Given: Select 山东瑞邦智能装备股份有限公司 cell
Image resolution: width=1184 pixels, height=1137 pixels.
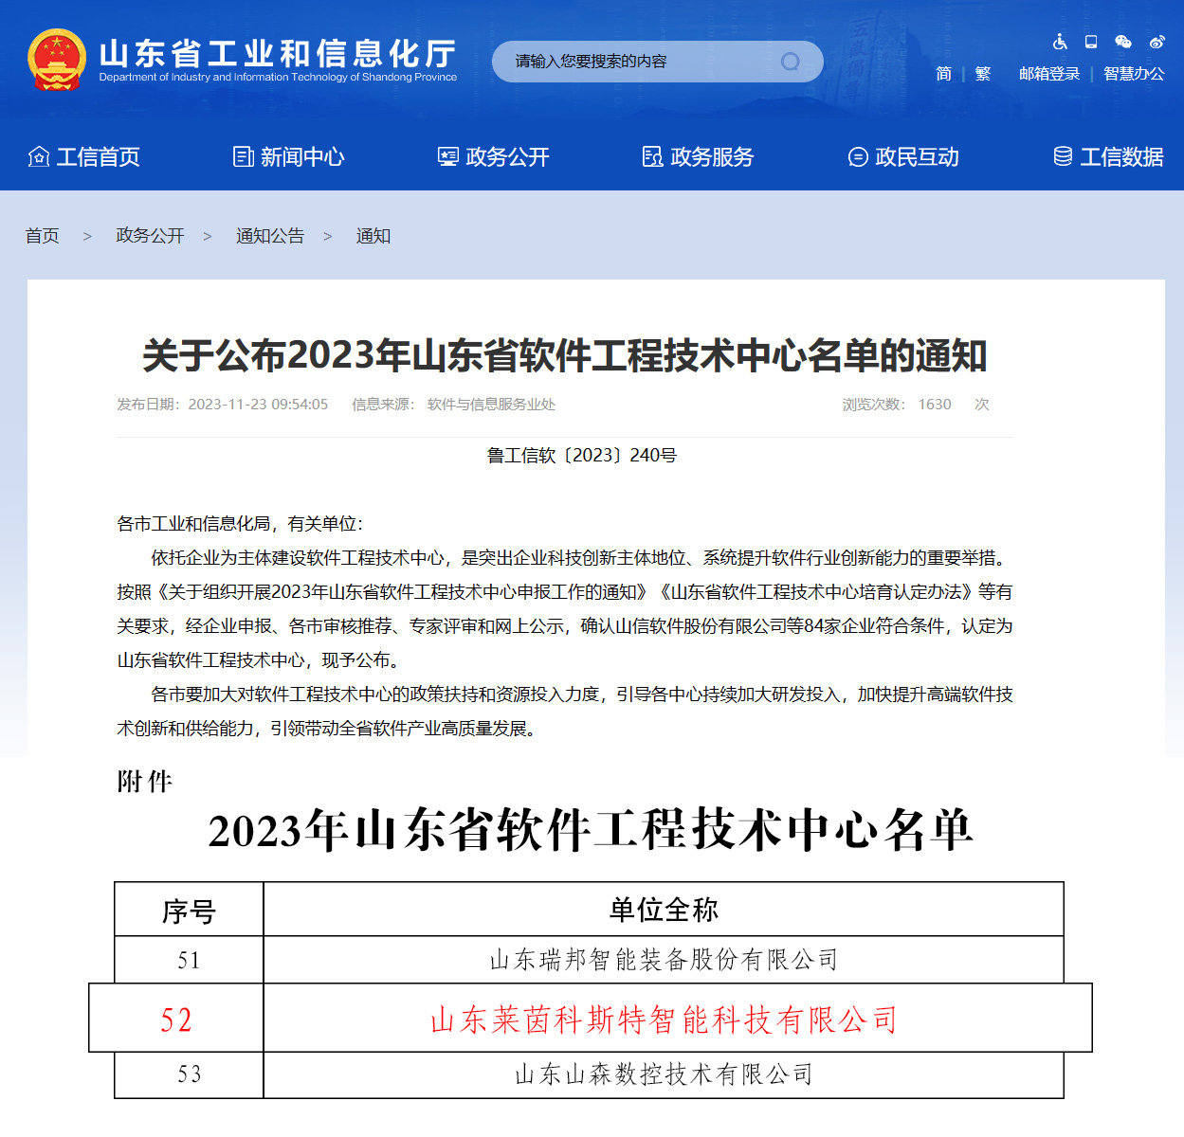Looking at the screenshot, I should point(664,960).
